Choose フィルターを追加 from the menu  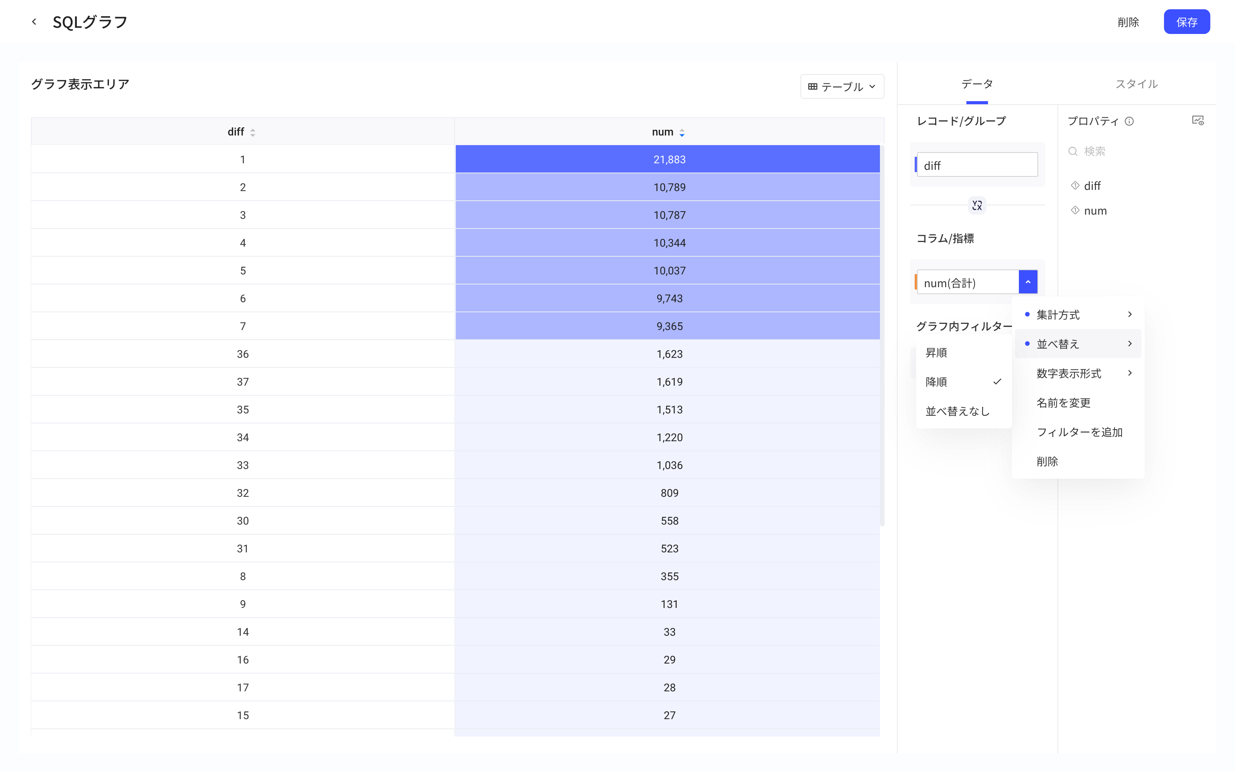tap(1078, 432)
